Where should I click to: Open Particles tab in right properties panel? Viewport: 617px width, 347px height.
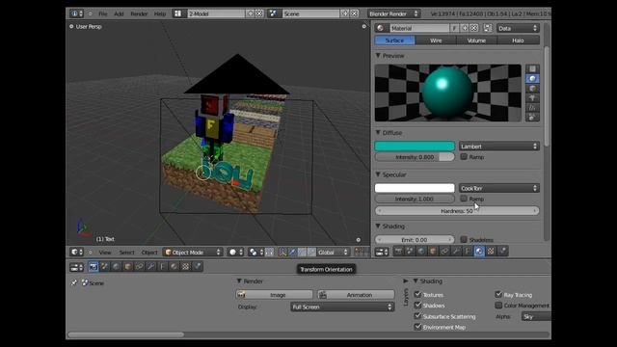click(502, 251)
